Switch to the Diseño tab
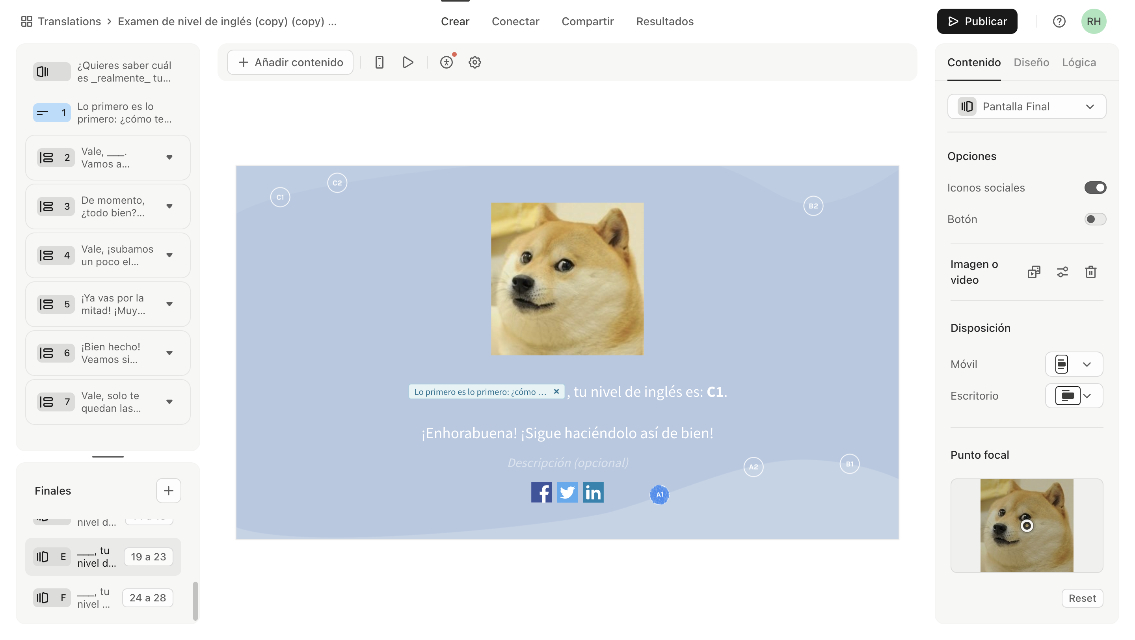The image size is (1135, 640). pos(1031,62)
